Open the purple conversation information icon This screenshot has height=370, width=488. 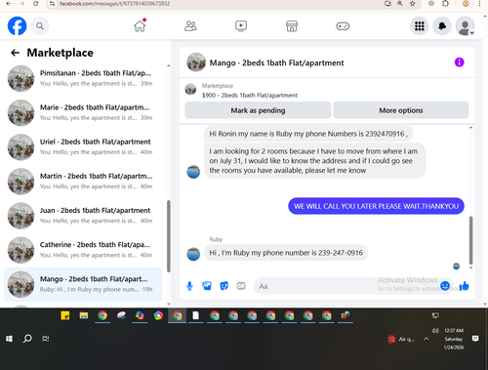point(459,62)
